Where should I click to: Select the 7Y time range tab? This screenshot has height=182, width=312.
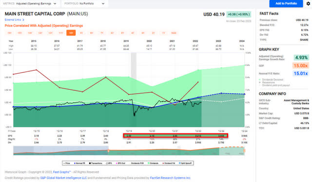tap(102, 33)
